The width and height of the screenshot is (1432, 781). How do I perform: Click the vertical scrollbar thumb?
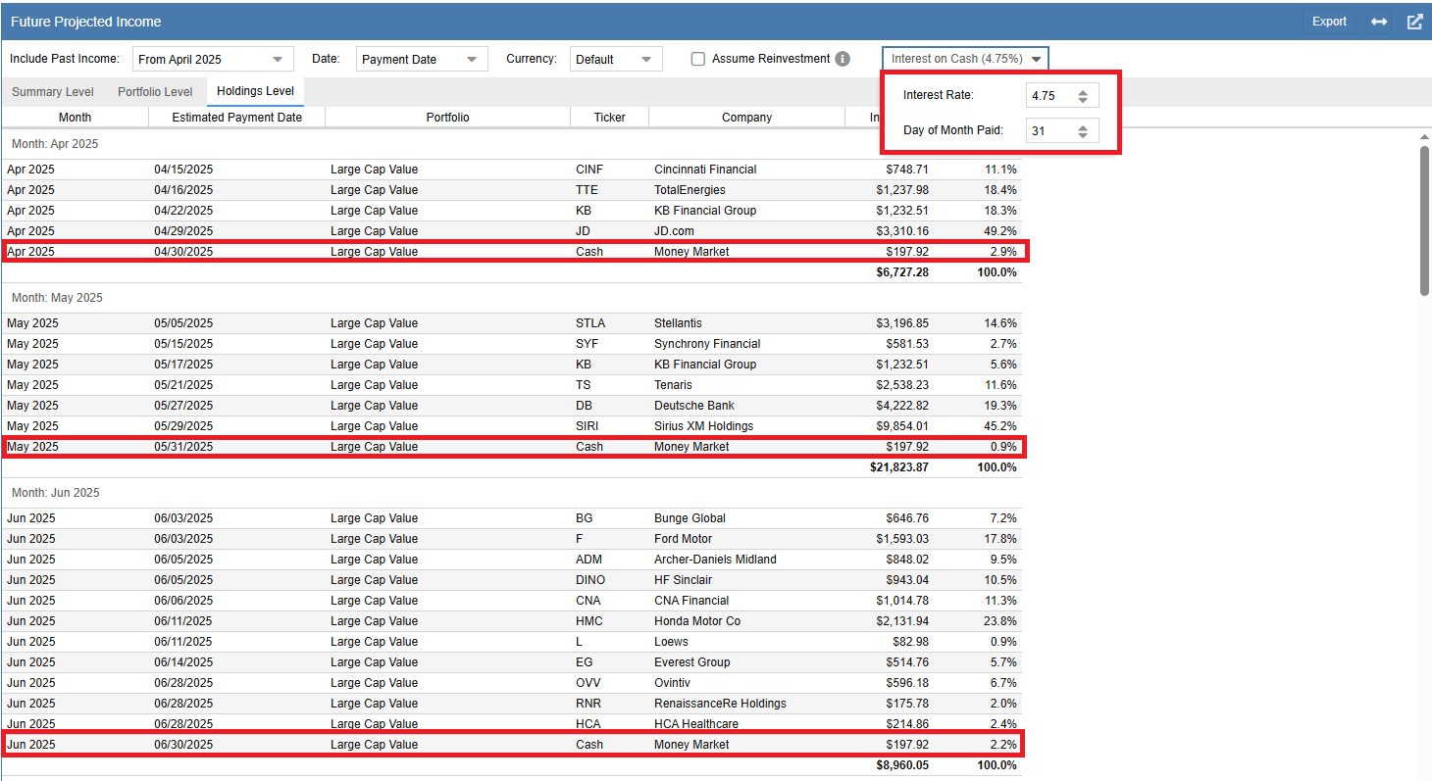point(1424,220)
